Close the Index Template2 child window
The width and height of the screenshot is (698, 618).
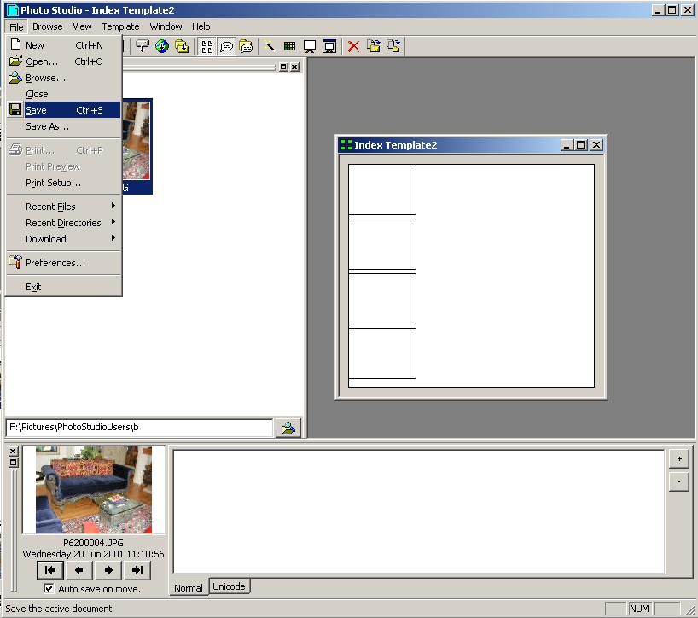tap(596, 145)
